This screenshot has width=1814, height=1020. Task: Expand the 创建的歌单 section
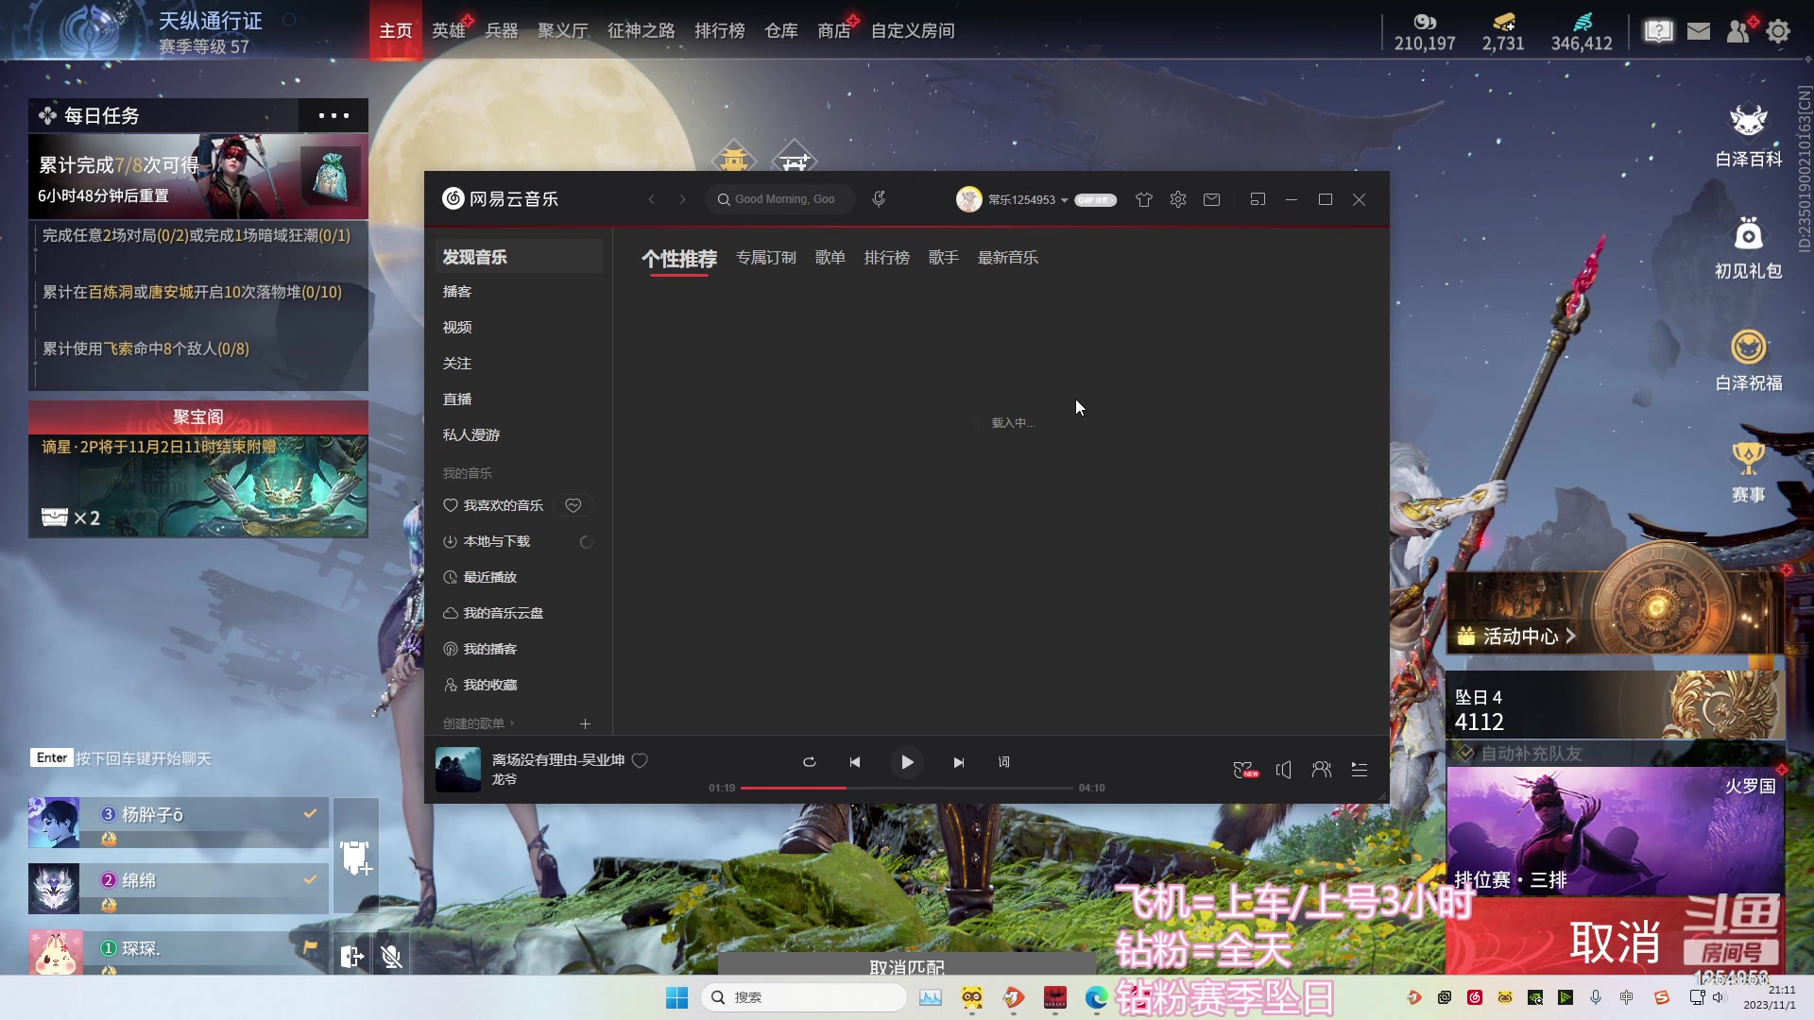pos(479,723)
